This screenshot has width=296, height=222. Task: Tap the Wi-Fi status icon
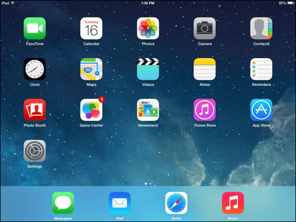tap(13, 3)
